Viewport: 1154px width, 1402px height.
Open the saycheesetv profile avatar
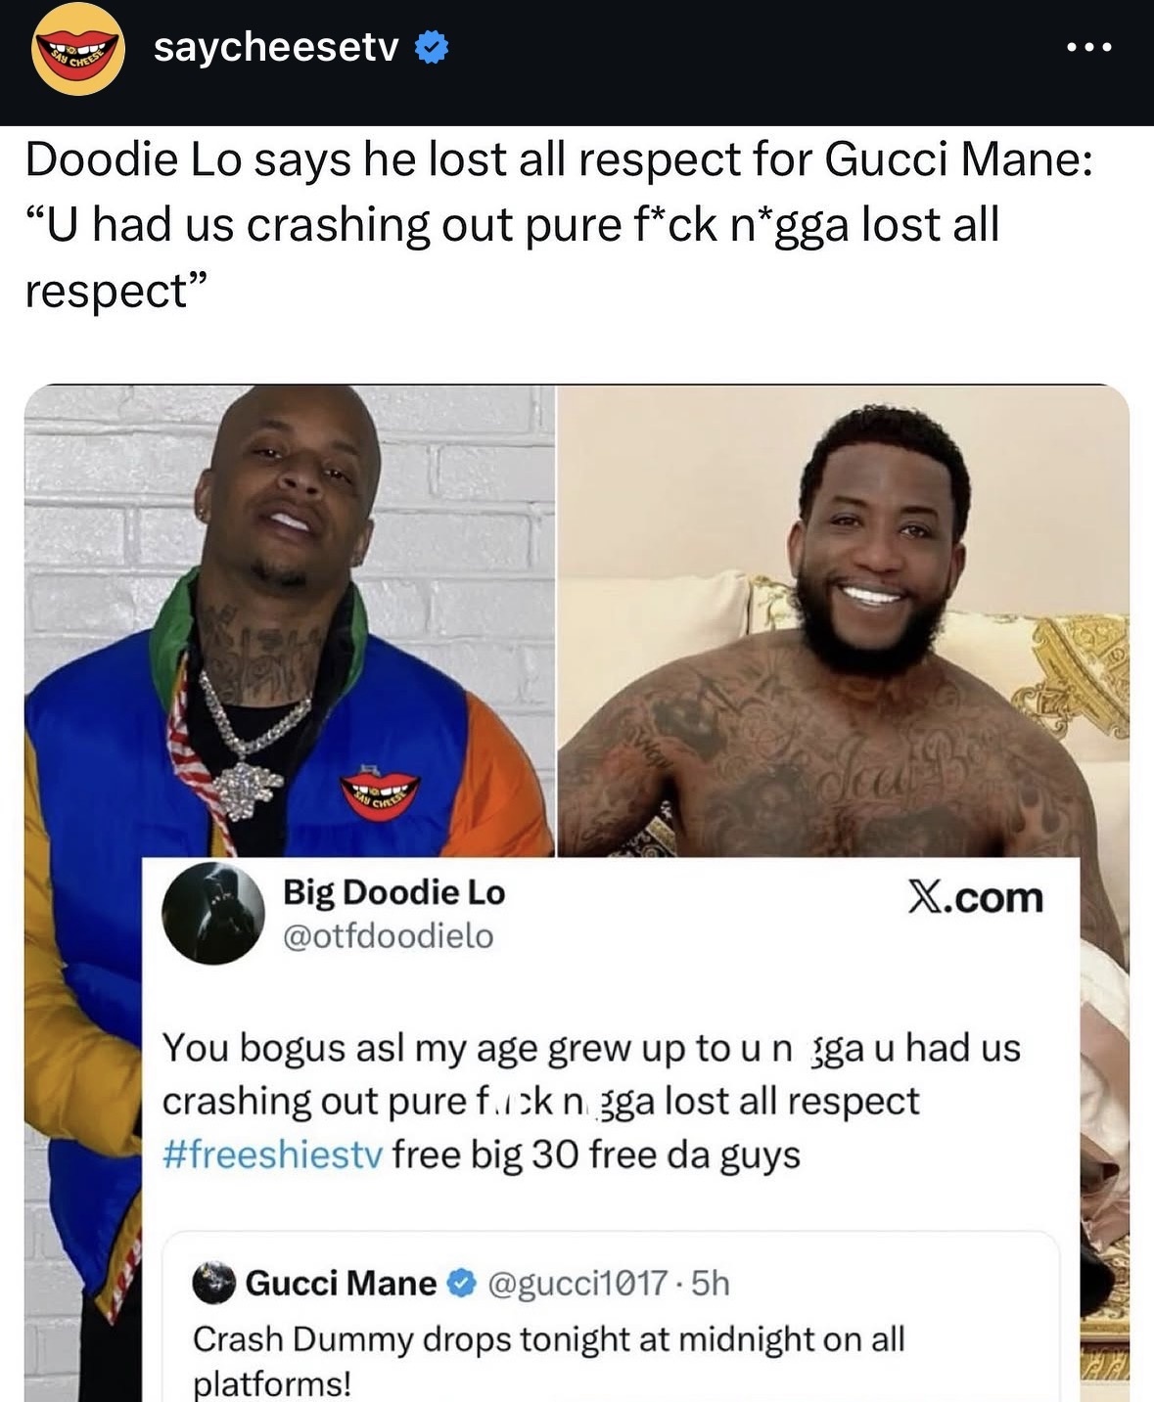tap(77, 49)
